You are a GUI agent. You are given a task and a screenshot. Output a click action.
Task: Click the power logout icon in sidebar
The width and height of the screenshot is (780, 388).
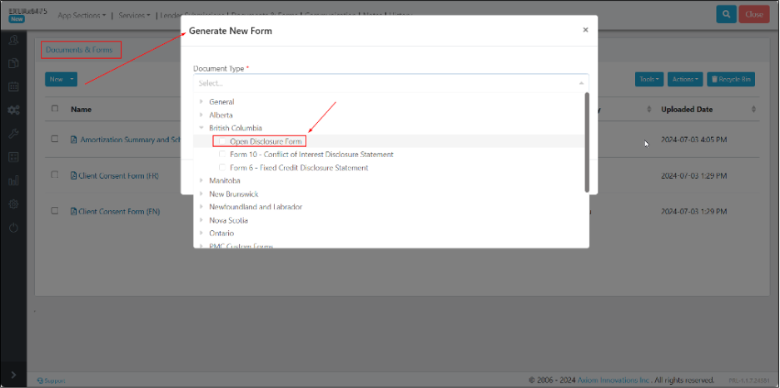[x=13, y=227]
